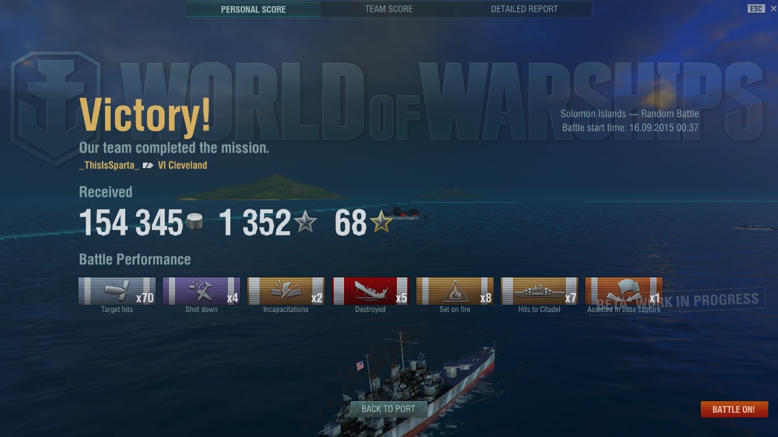Select the Set on fire ribbon
The height and width of the screenshot is (437, 778).
tap(455, 291)
